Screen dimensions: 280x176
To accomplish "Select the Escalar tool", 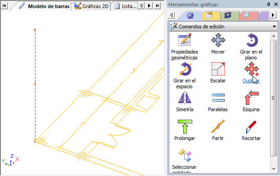I will click(218, 72).
